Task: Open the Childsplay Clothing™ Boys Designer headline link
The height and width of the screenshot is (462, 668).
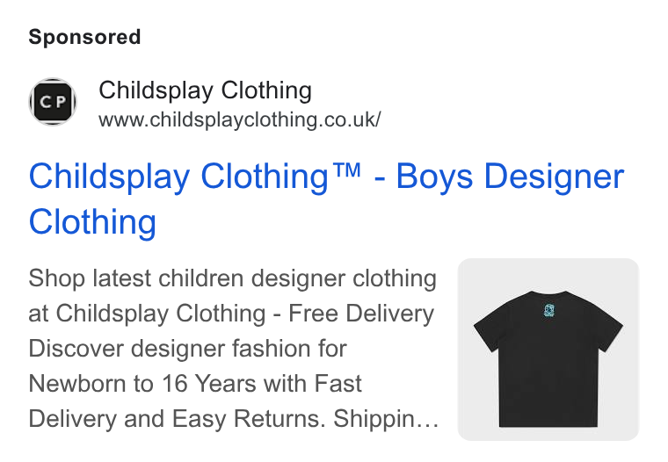Action: coord(326,199)
